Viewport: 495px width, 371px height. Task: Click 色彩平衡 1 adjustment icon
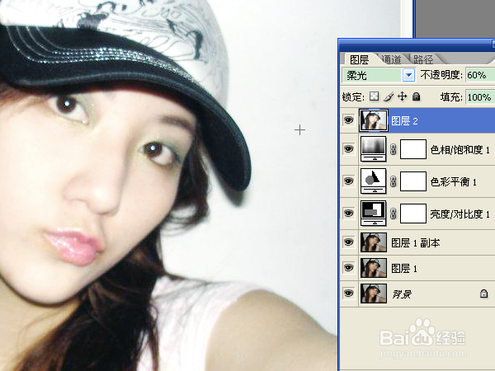(x=374, y=181)
